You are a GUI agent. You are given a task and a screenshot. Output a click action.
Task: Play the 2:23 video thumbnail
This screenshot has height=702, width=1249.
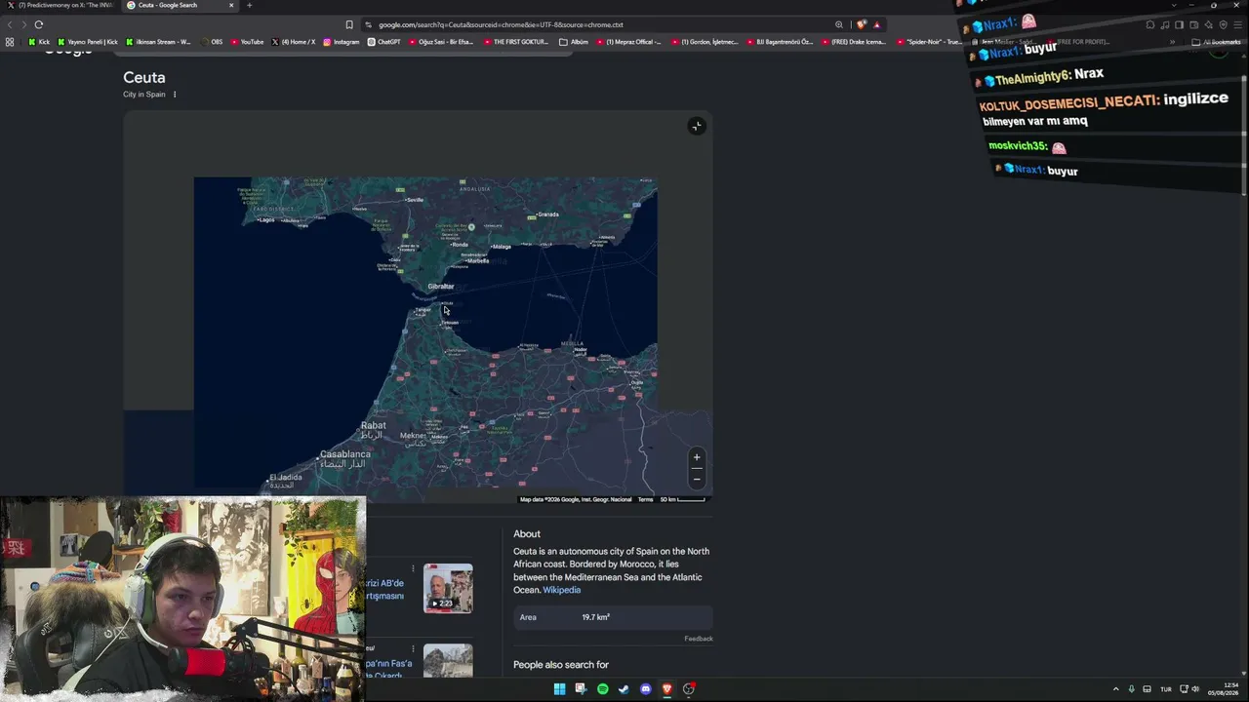[448, 588]
